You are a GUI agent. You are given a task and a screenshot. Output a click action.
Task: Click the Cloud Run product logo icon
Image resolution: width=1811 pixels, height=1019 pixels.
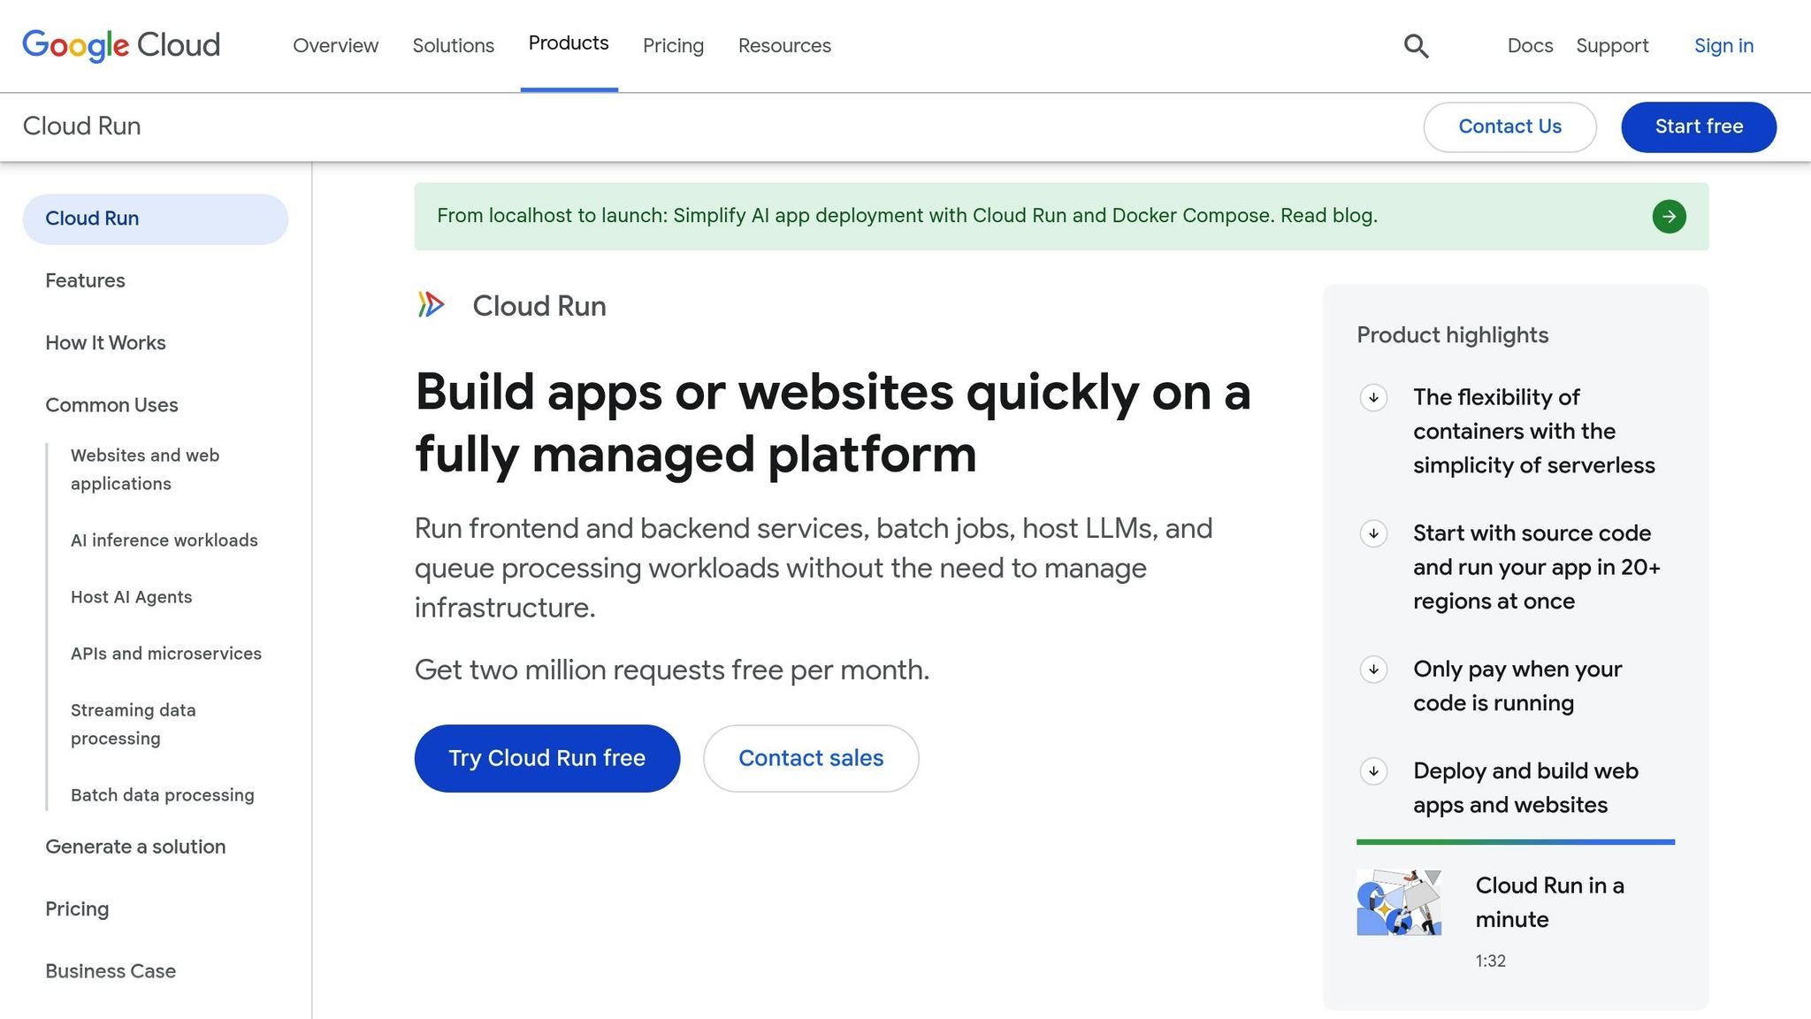(x=431, y=305)
